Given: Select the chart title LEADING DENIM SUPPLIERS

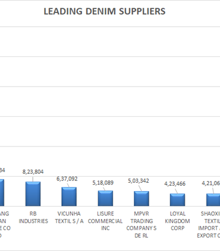Looking at the screenshot, I should pos(105,11).
